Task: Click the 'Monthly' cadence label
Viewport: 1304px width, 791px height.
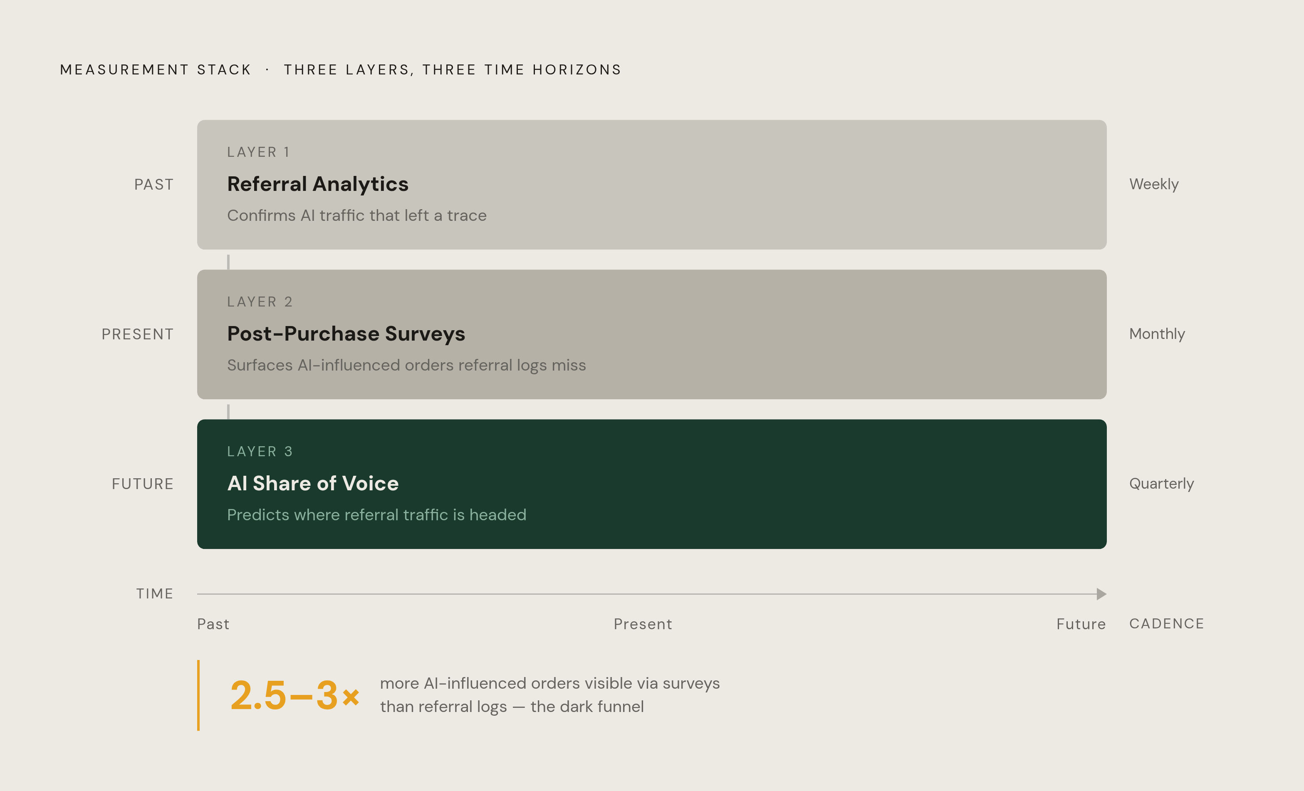Action: click(1157, 334)
